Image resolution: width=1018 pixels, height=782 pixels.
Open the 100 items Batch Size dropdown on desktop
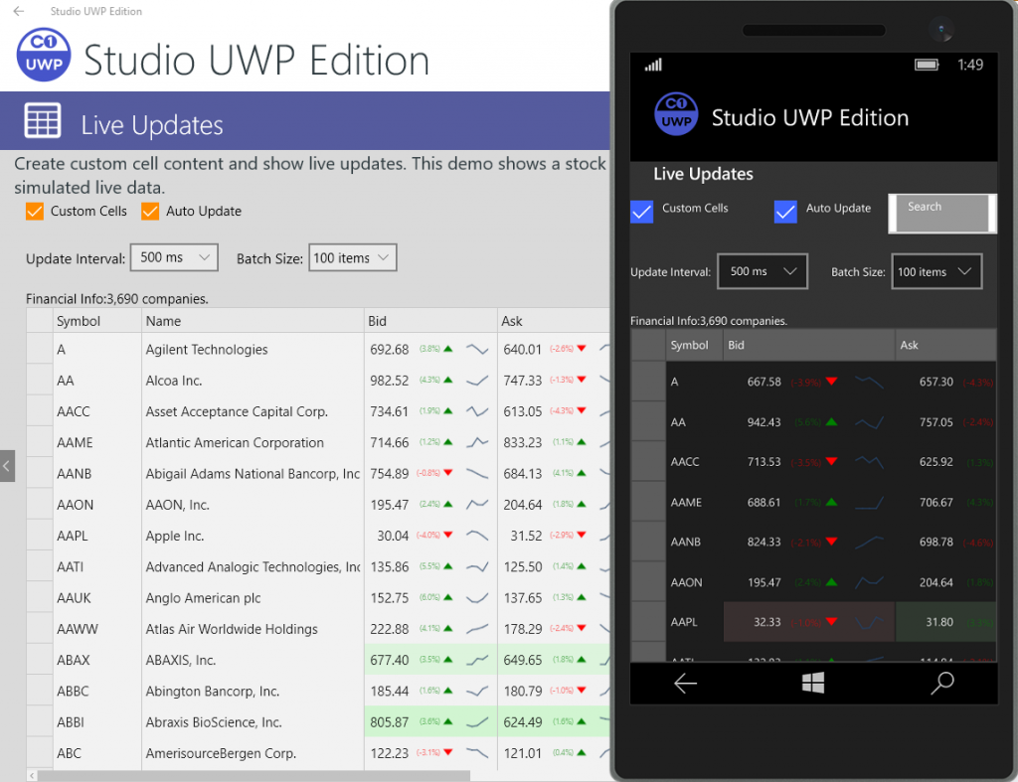tap(353, 257)
